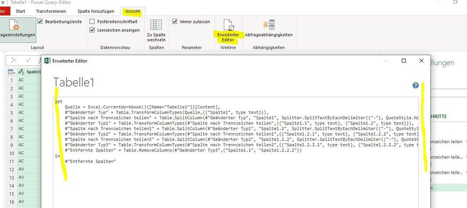The height and width of the screenshot is (208, 467).
Task: Close the Erweiterter Editor dialog
Action: point(421,61)
